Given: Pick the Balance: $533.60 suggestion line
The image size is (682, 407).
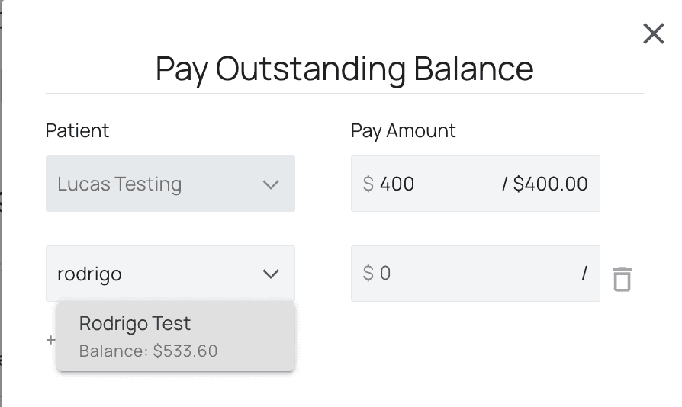Looking at the screenshot, I should click(x=148, y=351).
